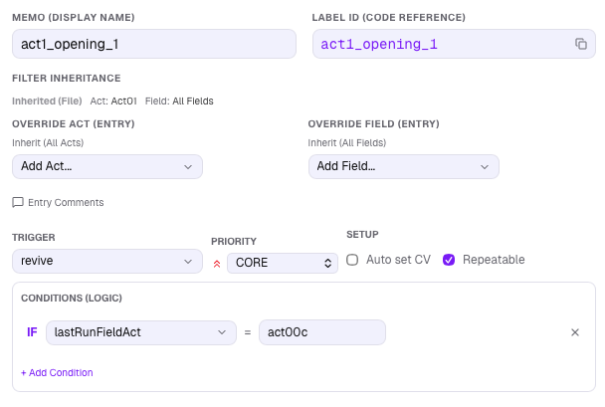Open the Add Field override dropdown
The height and width of the screenshot is (407, 605).
(403, 166)
